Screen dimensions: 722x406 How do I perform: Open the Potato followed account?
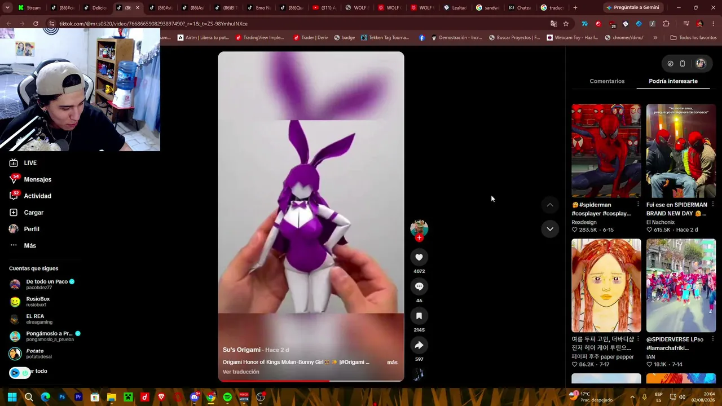(x=31, y=354)
